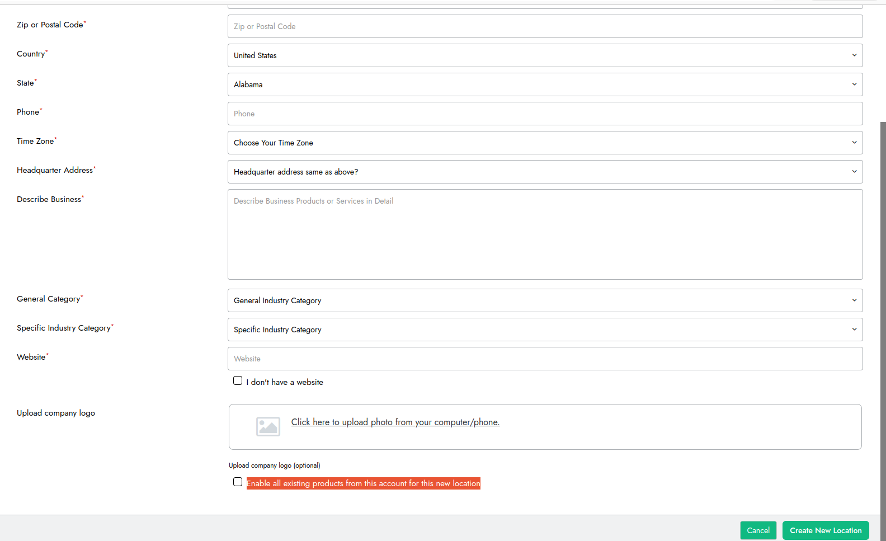Open Headquarter address same as above dropdown

click(x=544, y=172)
